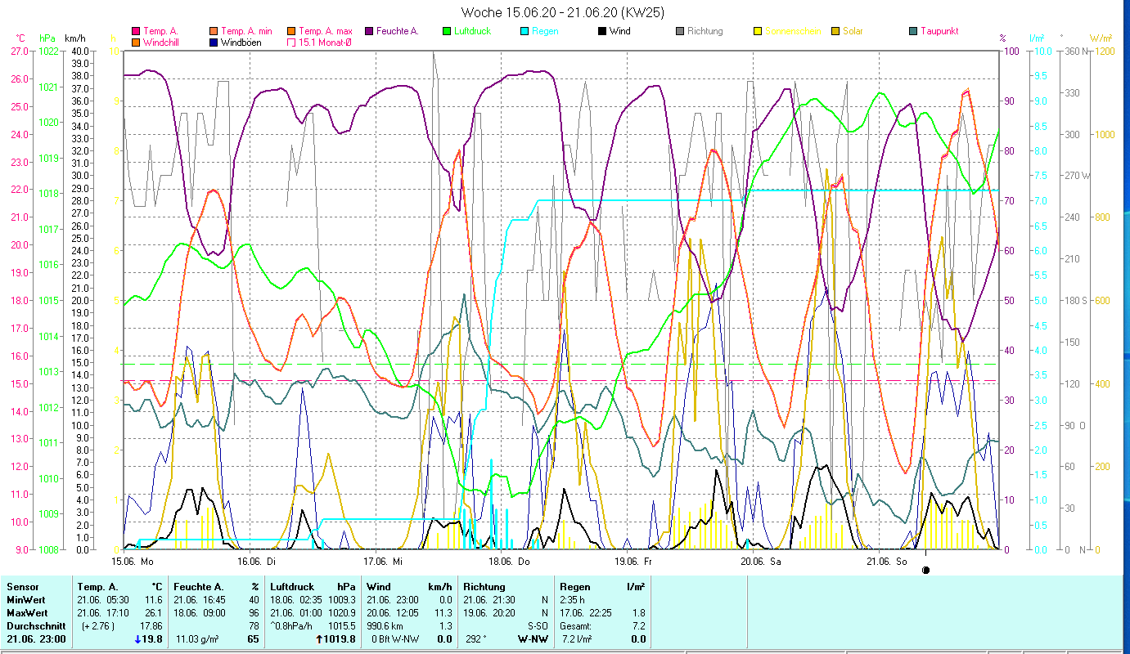The height and width of the screenshot is (654, 1130).
Task: Click the 15.06. Mo date on the time axis
Action: point(133,562)
